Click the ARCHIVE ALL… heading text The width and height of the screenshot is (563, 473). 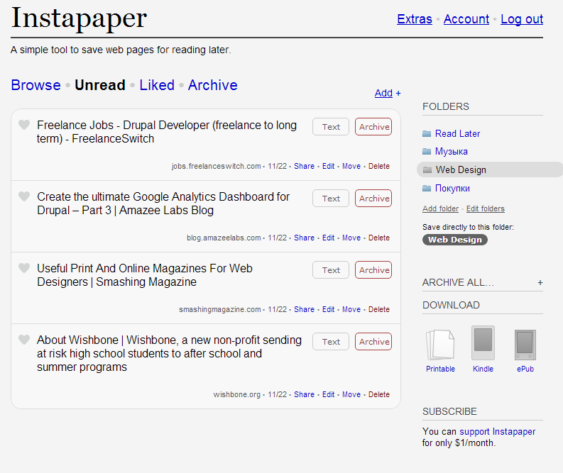coord(458,282)
